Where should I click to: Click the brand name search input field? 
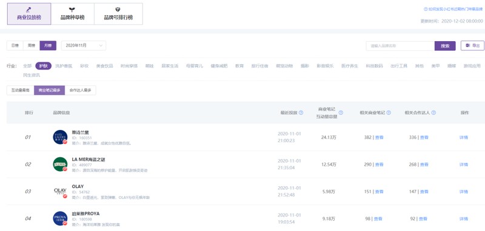[400, 46]
